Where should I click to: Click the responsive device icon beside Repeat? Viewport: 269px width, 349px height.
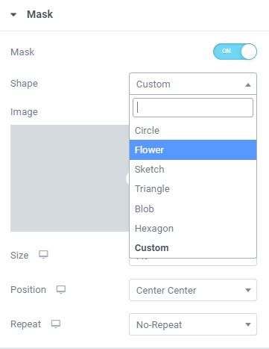coord(56,324)
